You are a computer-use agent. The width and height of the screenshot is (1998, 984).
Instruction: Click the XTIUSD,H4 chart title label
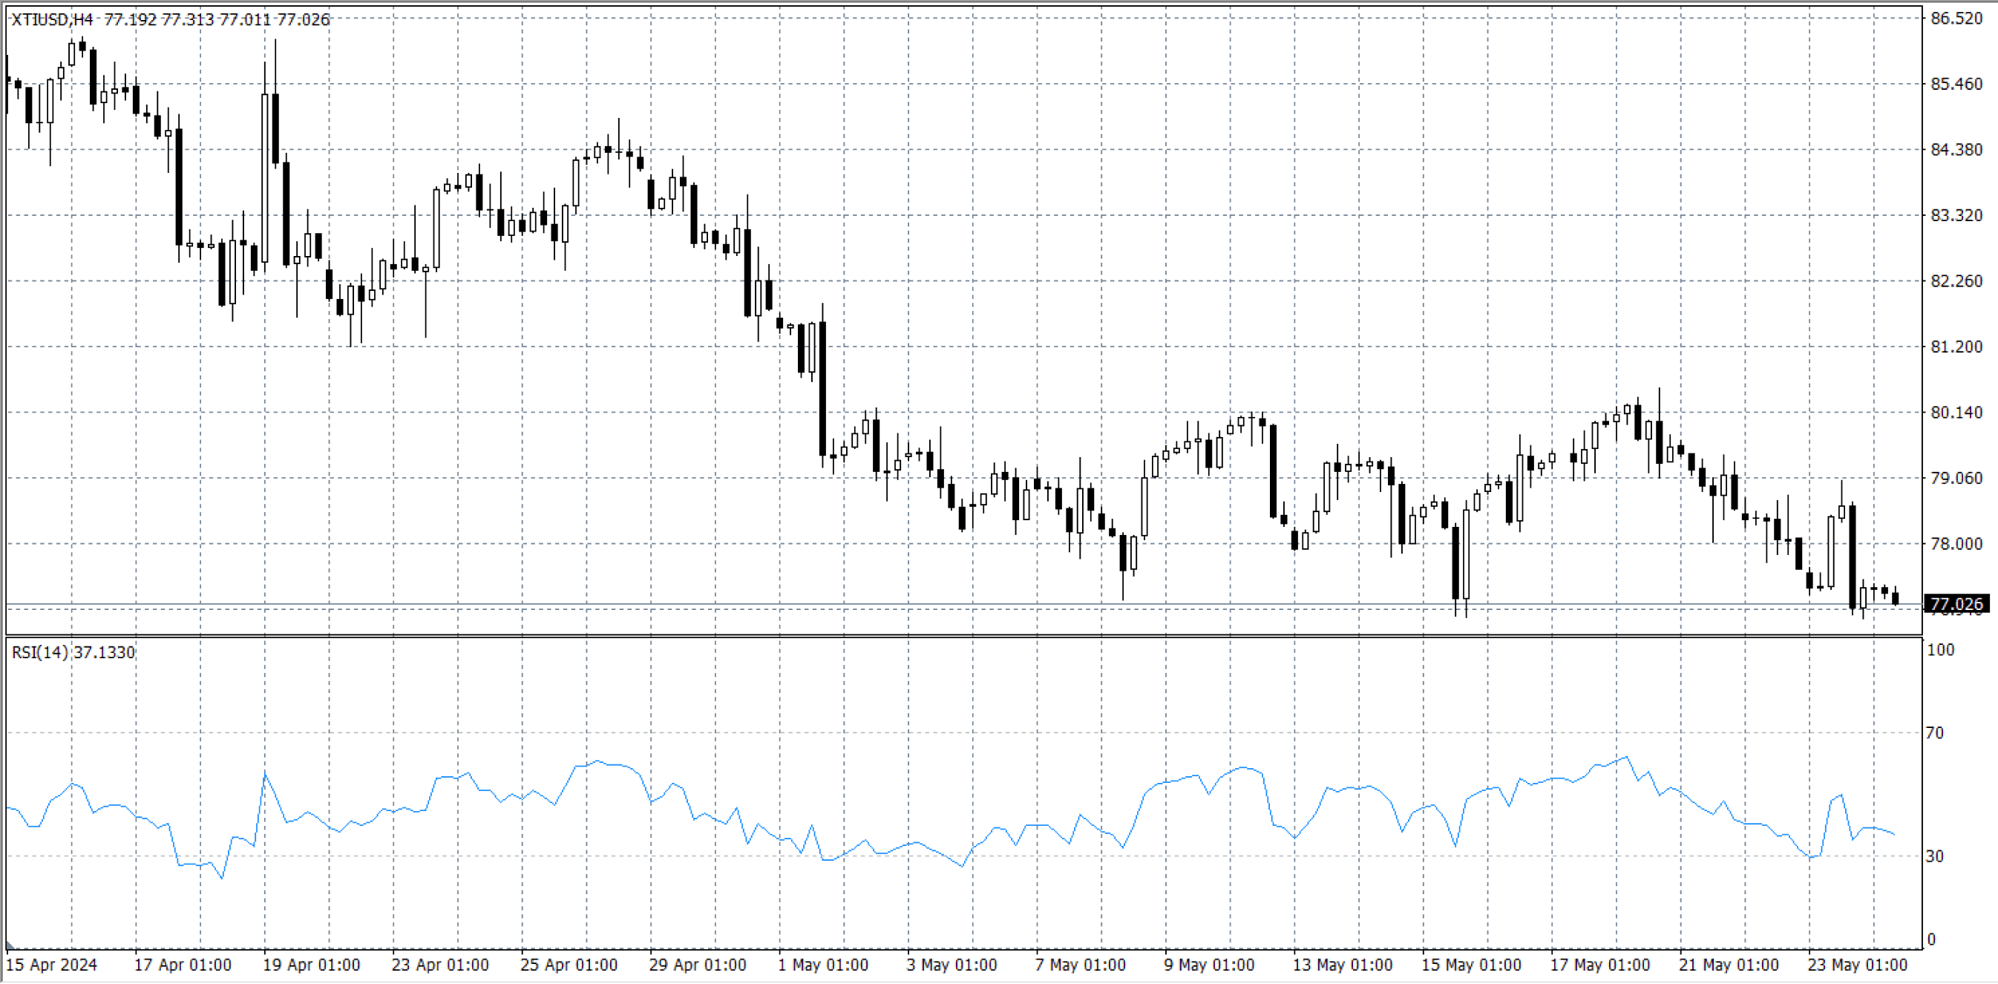click(x=51, y=19)
